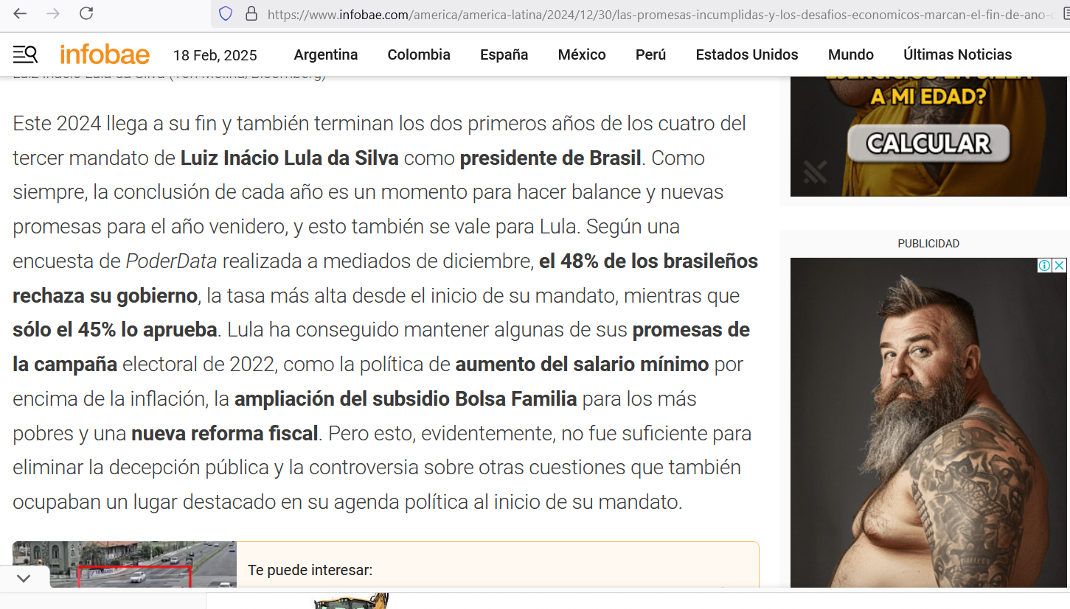Click 'A MI EDAD?' text in top ad
The width and height of the screenshot is (1070, 609).
[928, 96]
